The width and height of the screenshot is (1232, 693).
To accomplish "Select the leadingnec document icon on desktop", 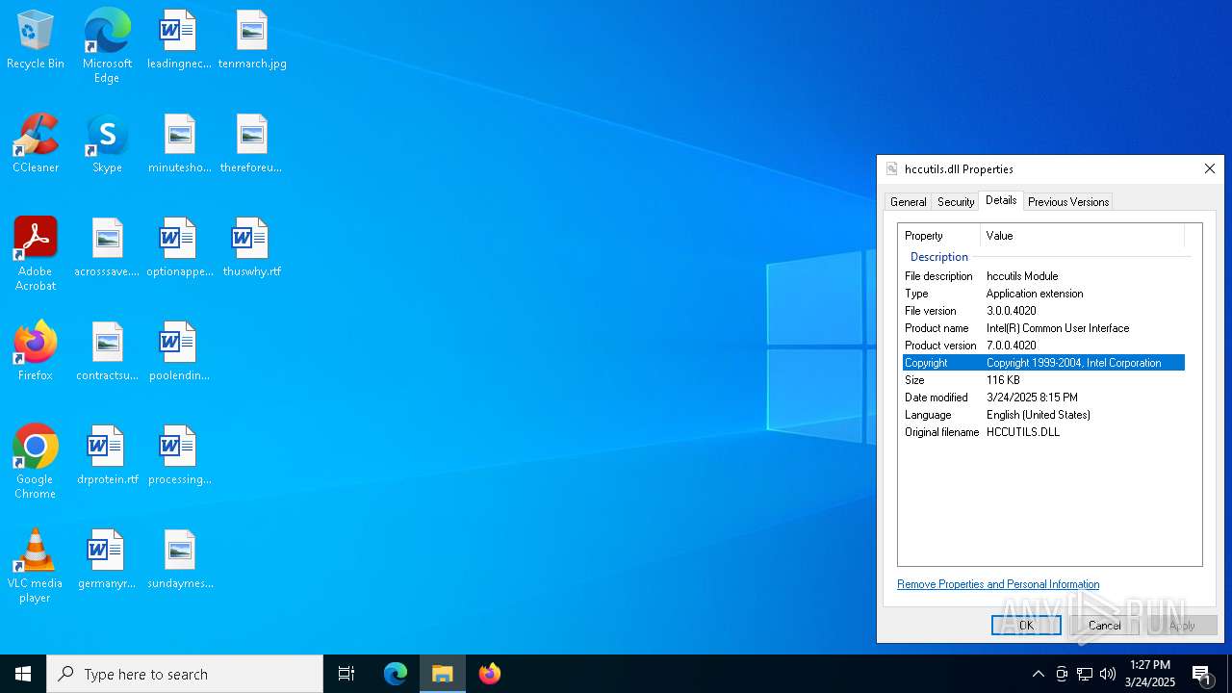I will click(179, 40).
